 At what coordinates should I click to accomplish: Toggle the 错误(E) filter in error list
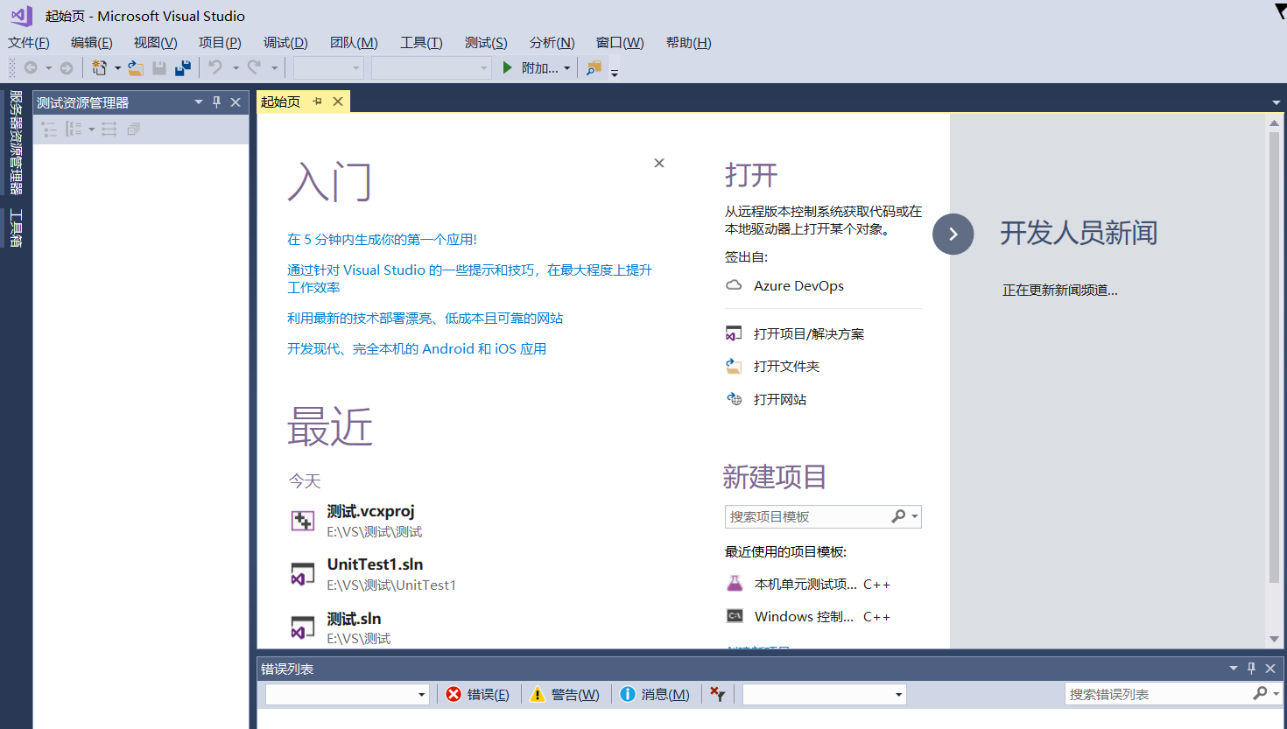(477, 694)
